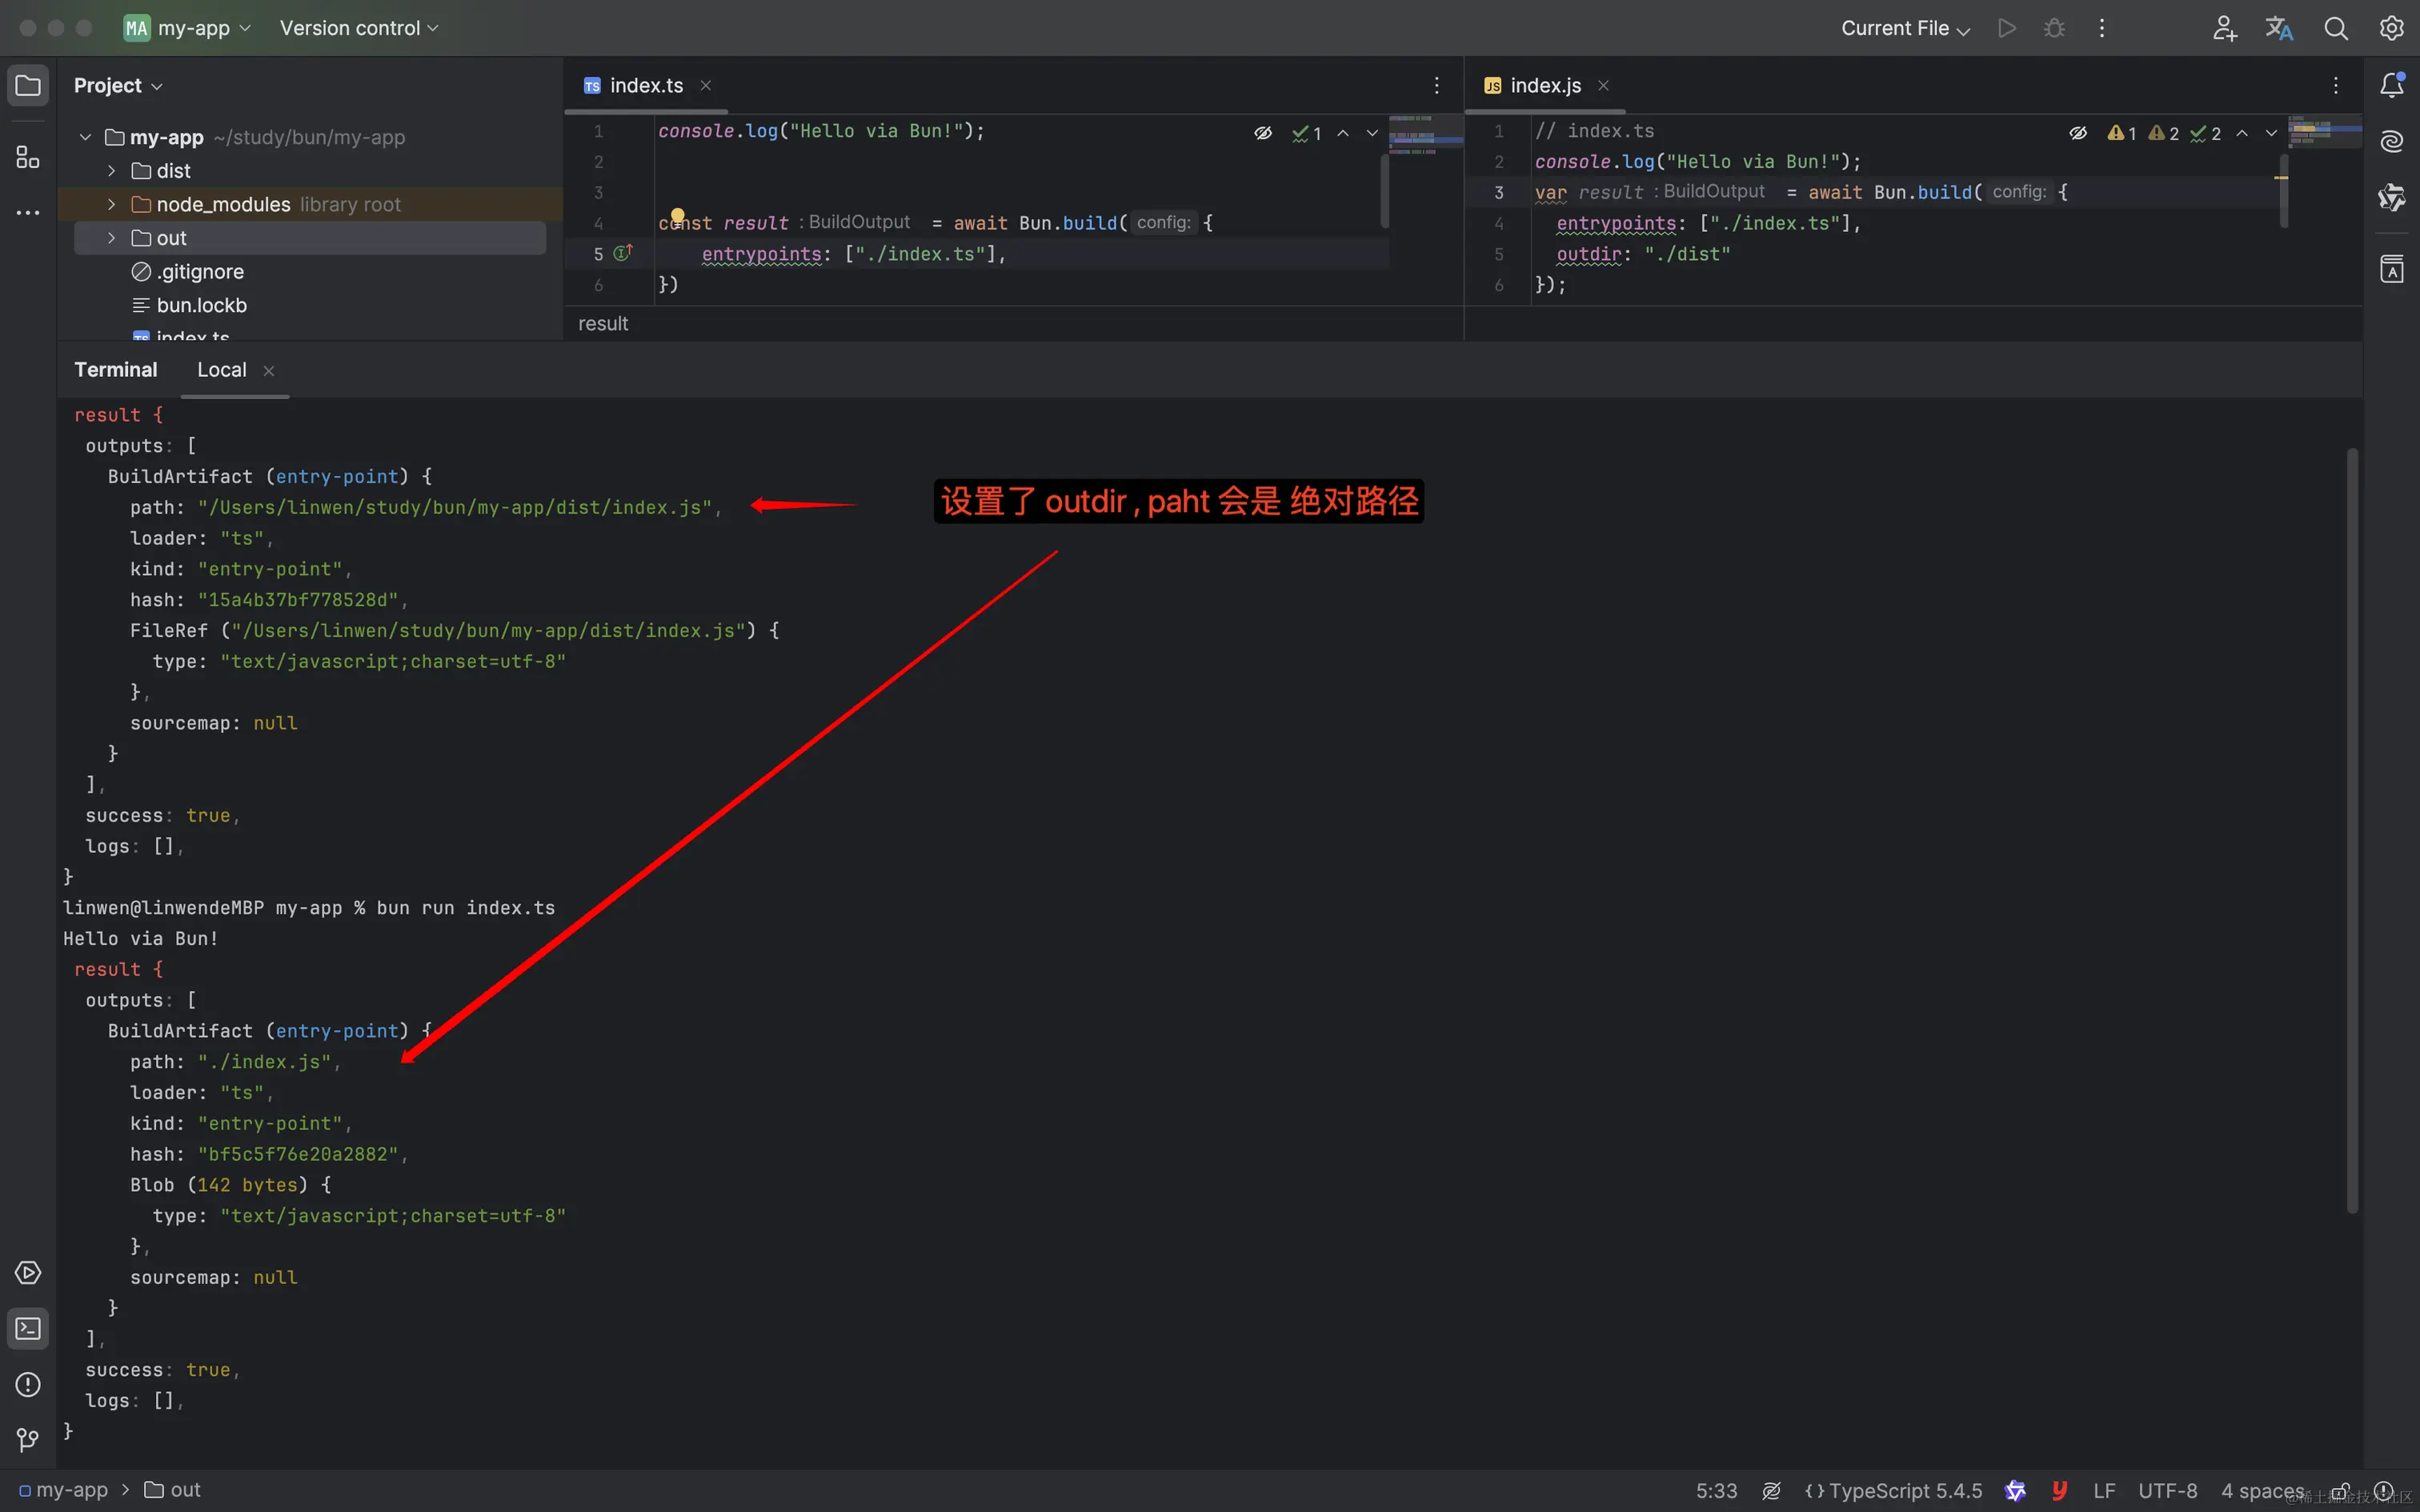This screenshot has width=2420, height=1512.
Task: Click the Terminal tool window icon
Action: (x=28, y=1329)
